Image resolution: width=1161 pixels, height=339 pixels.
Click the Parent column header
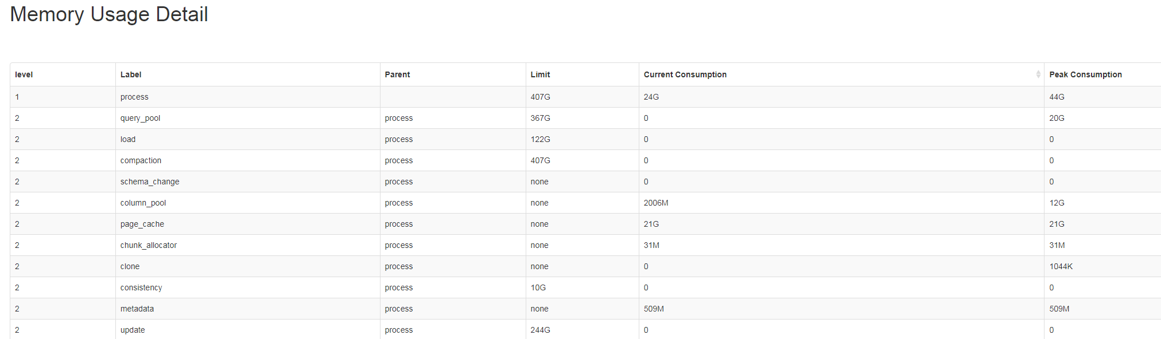coord(397,74)
